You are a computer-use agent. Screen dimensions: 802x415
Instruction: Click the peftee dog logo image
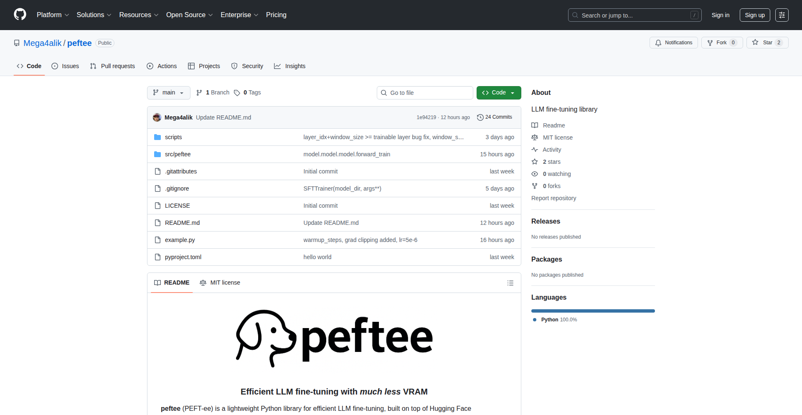pos(334,339)
